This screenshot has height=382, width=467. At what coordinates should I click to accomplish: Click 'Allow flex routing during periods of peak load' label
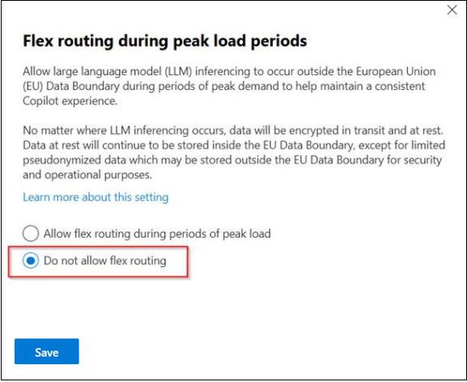point(157,233)
